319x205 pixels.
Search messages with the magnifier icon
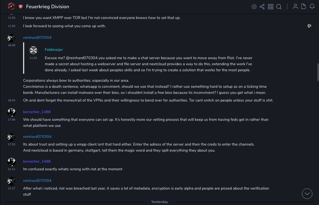pyautogui.click(x=279, y=7)
